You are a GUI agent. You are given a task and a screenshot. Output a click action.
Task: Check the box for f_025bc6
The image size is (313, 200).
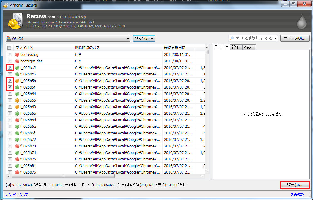(10, 74)
